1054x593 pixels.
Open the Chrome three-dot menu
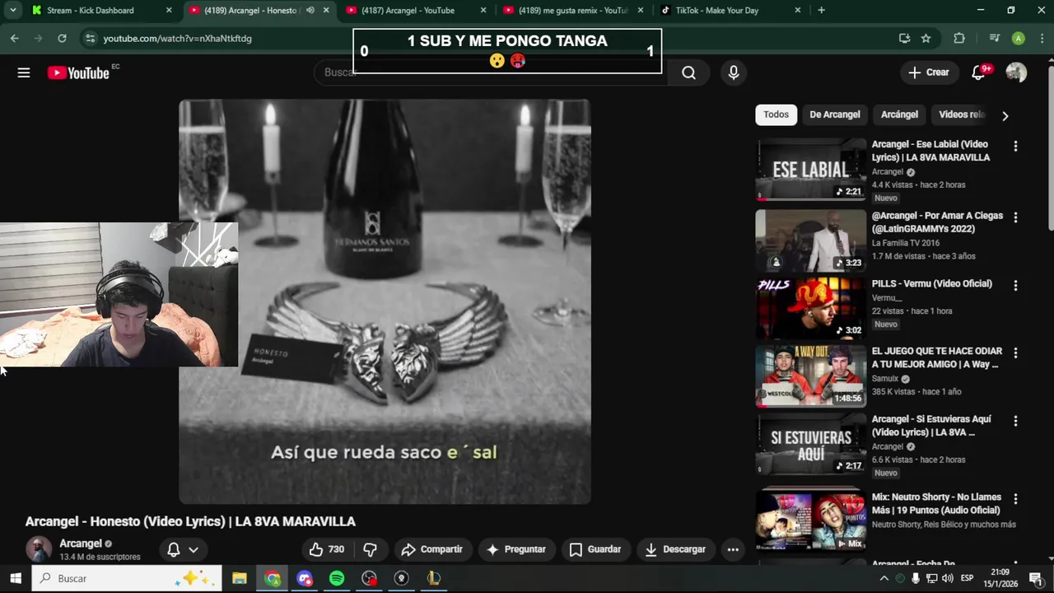tap(1041, 38)
